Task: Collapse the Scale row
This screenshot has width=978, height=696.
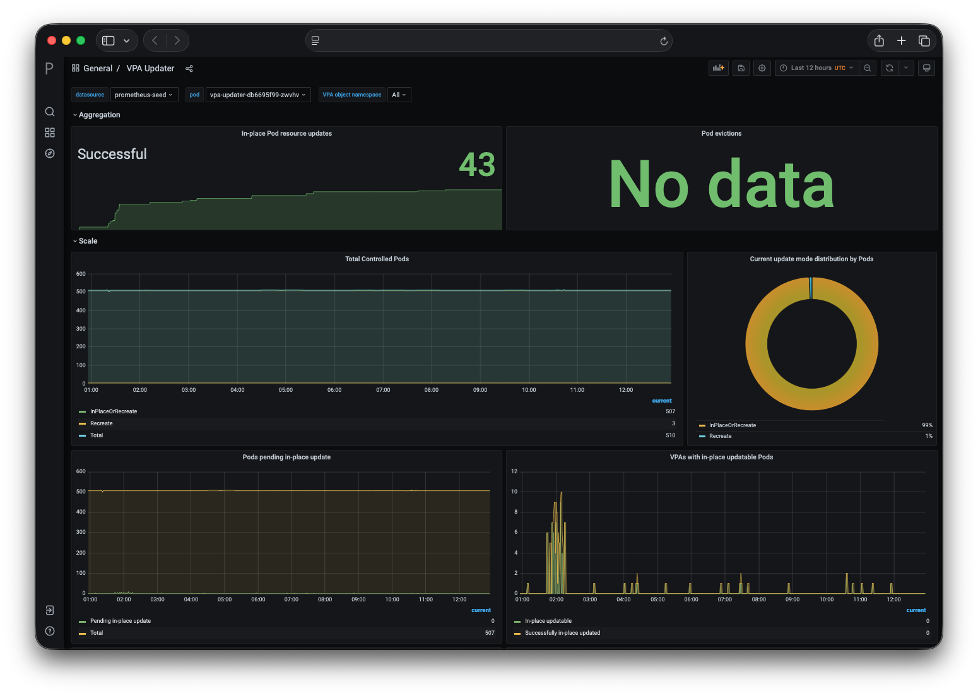Action: pyautogui.click(x=85, y=241)
